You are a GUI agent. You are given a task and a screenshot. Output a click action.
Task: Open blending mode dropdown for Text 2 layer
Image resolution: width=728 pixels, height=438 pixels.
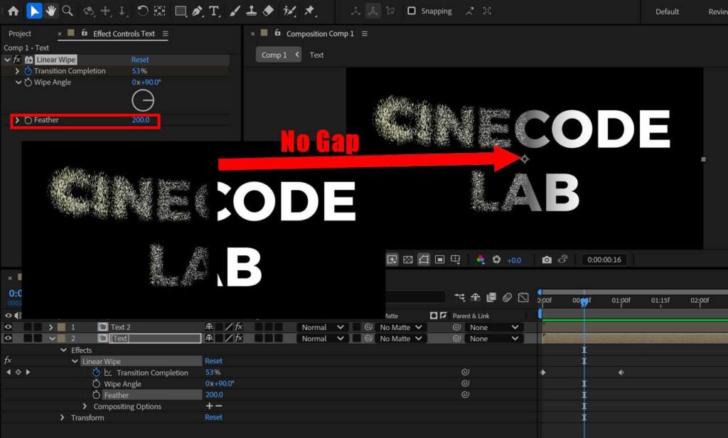321,327
